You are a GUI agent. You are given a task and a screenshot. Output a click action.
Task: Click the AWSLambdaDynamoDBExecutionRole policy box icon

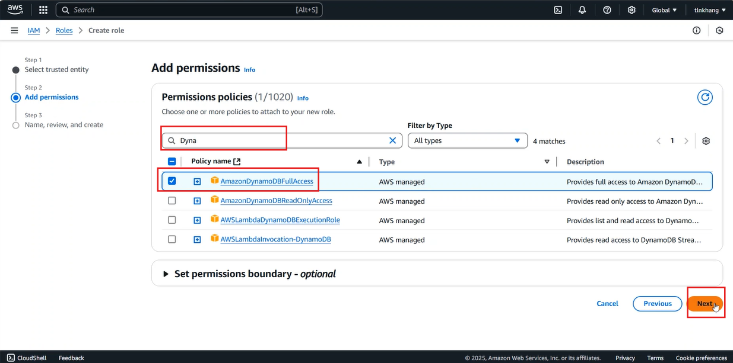point(215,219)
